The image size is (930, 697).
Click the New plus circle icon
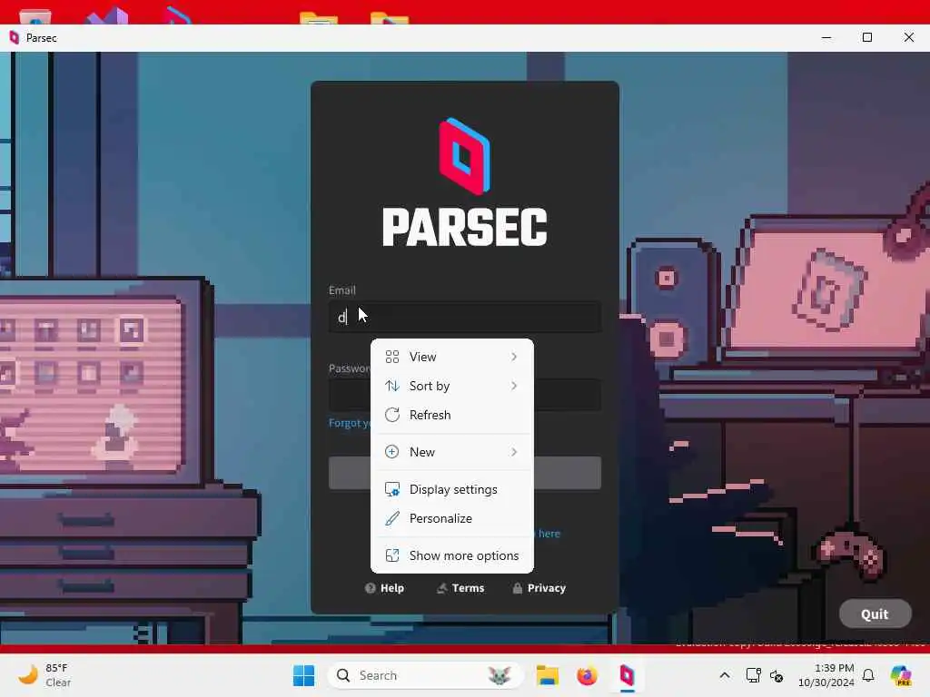[392, 452]
